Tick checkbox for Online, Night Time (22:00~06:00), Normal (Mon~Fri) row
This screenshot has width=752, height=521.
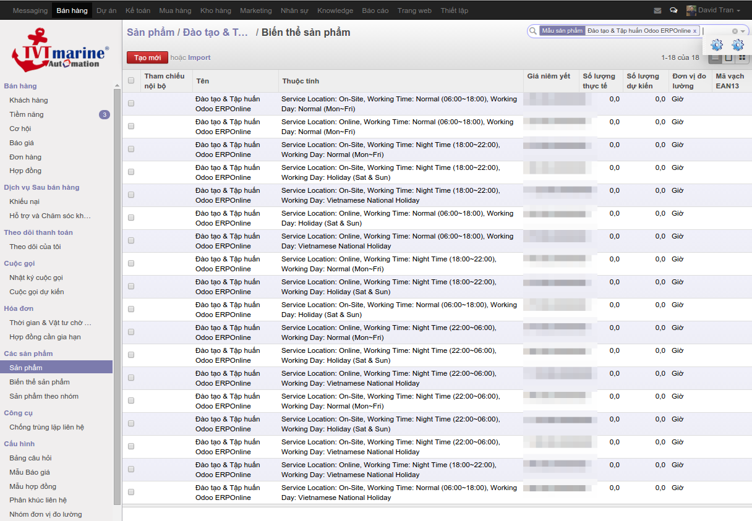(x=131, y=333)
